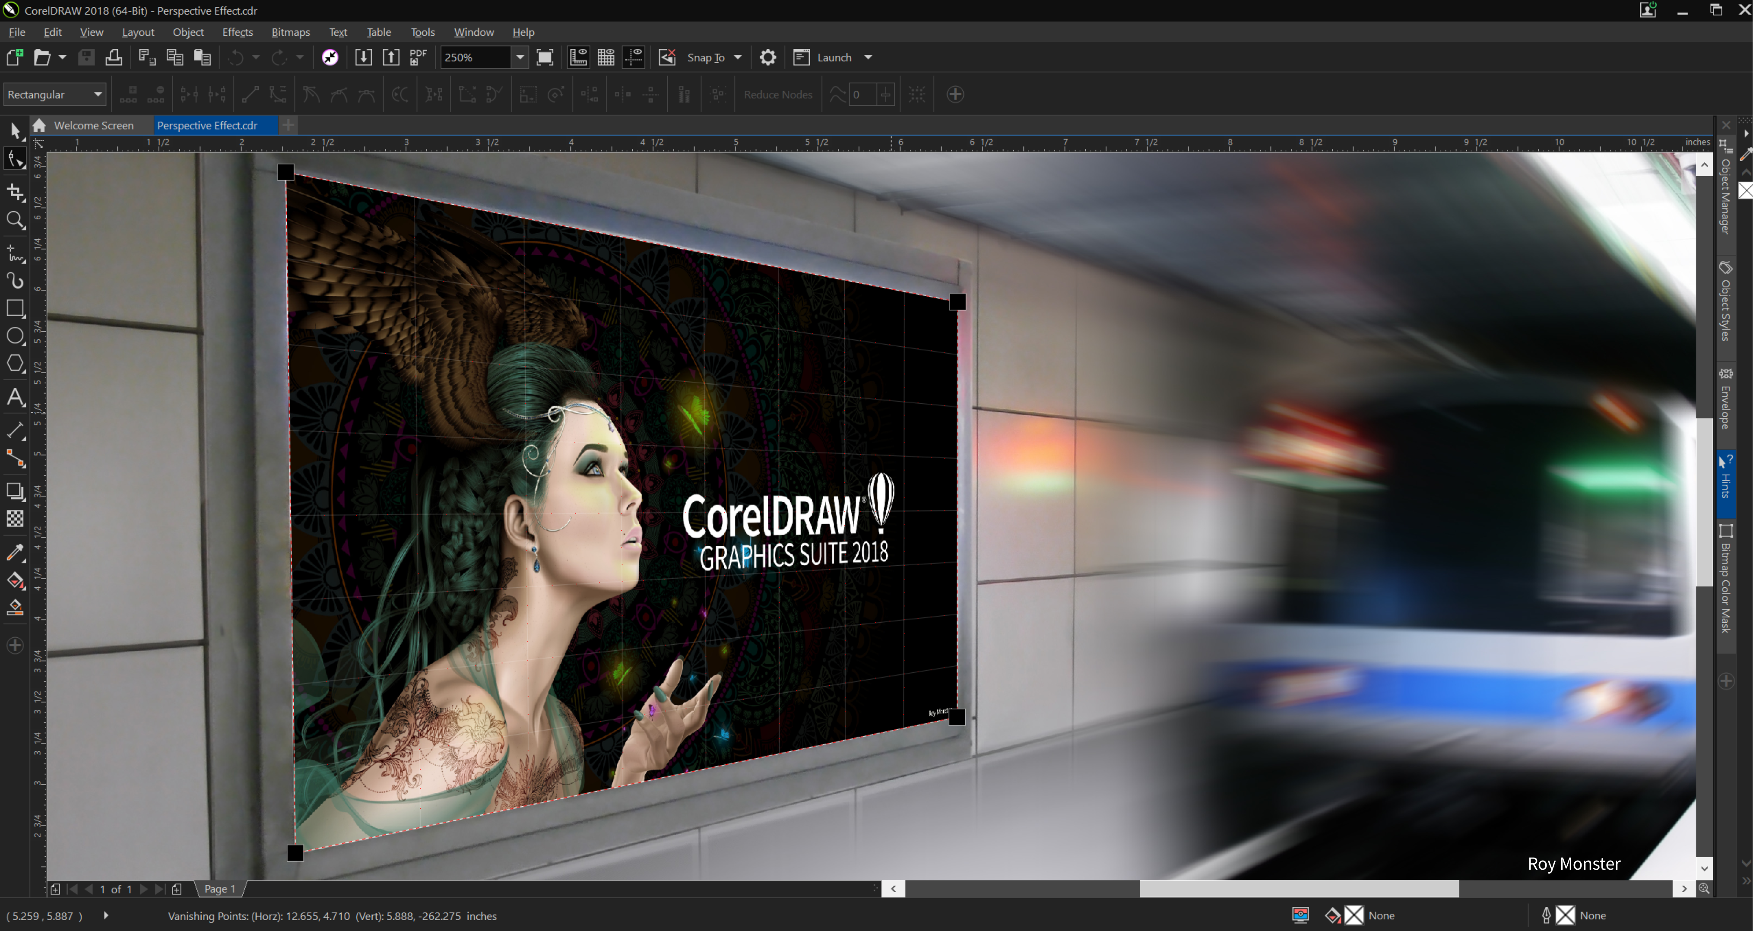Select the Connector tool
The height and width of the screenshot is (931, 1753).
click(x=15, y=459)
